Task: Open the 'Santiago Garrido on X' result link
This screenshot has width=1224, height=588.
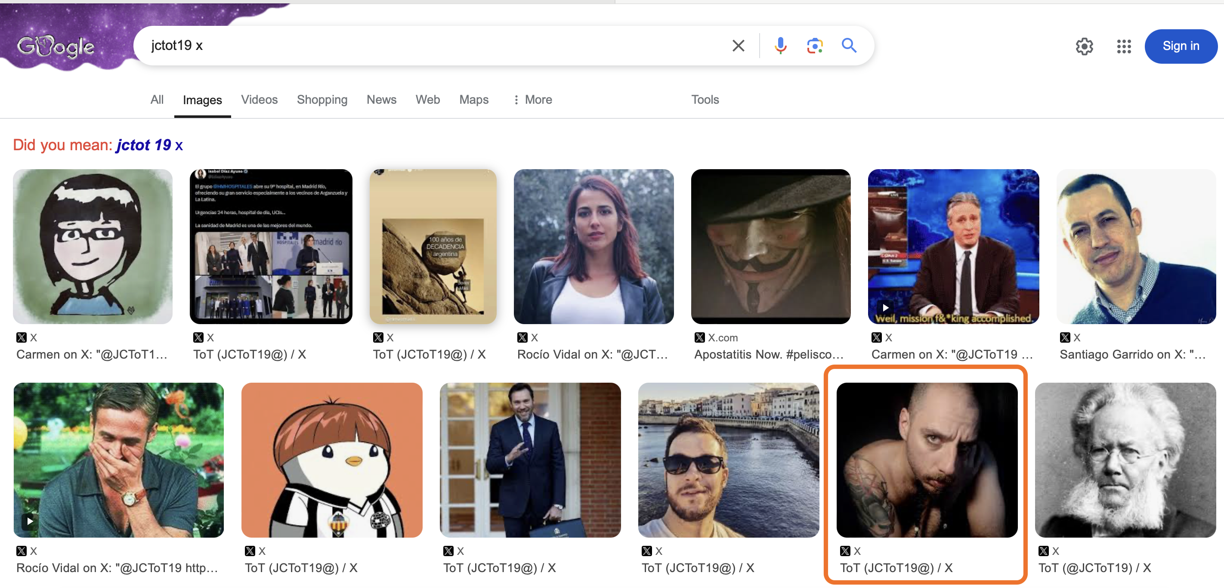Action: click(x=1133, y=355)
